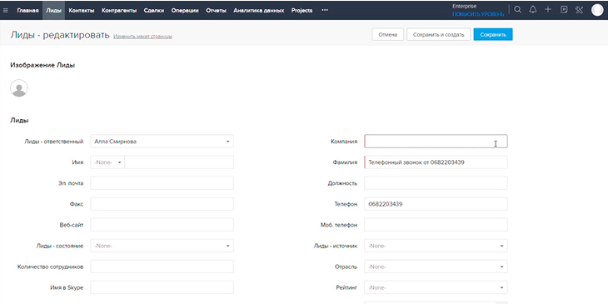The image size is (608, 304).
Task: Open the Лиды - состояние dropdown
Action: point(162,246)
